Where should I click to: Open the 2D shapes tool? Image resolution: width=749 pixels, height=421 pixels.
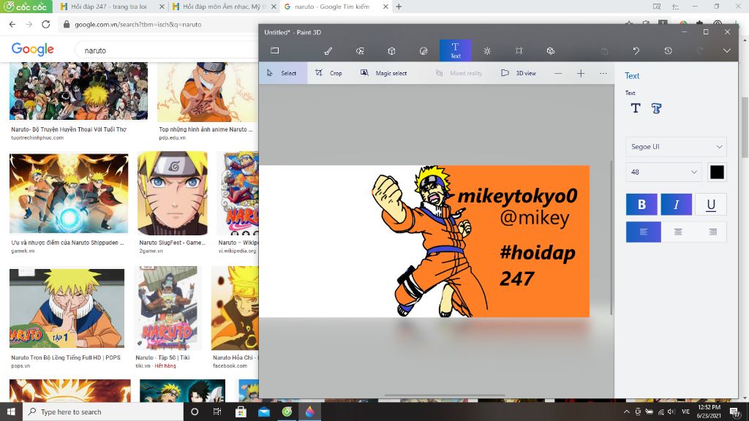click(x=360, y=50)
